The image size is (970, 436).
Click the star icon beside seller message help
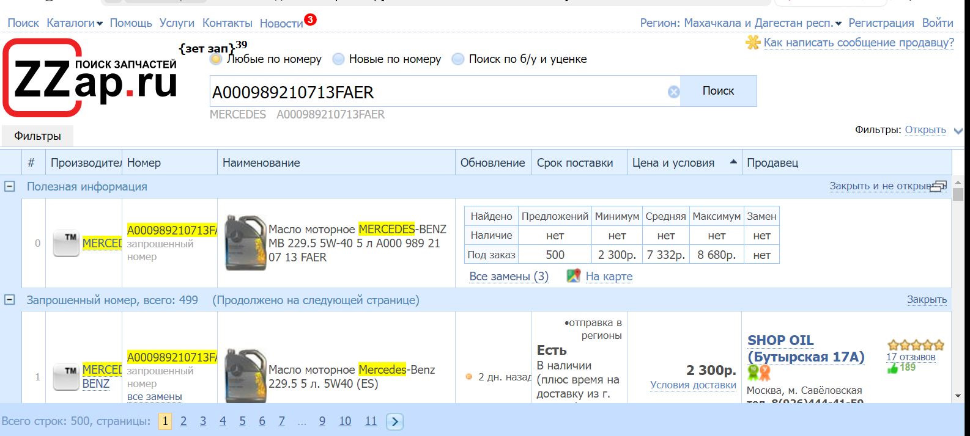(753, 42)
